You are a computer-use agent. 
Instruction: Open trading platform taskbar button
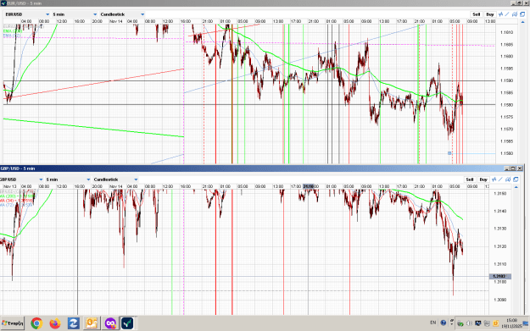[x=128, y=323]
